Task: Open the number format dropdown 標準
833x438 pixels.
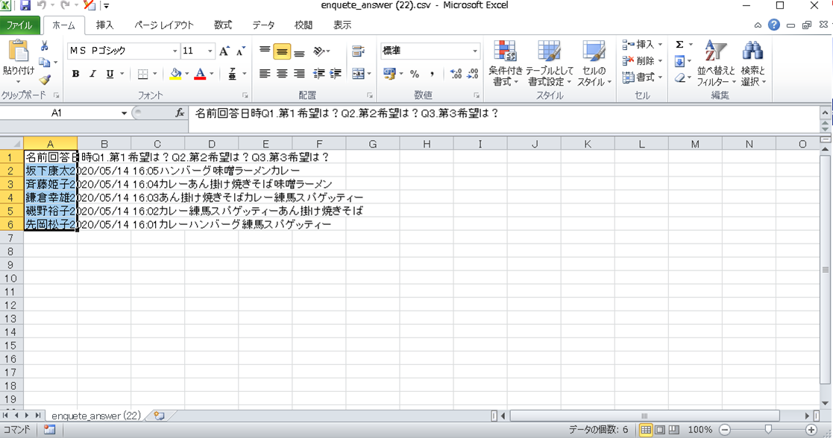Action: [x=475, y=51]
